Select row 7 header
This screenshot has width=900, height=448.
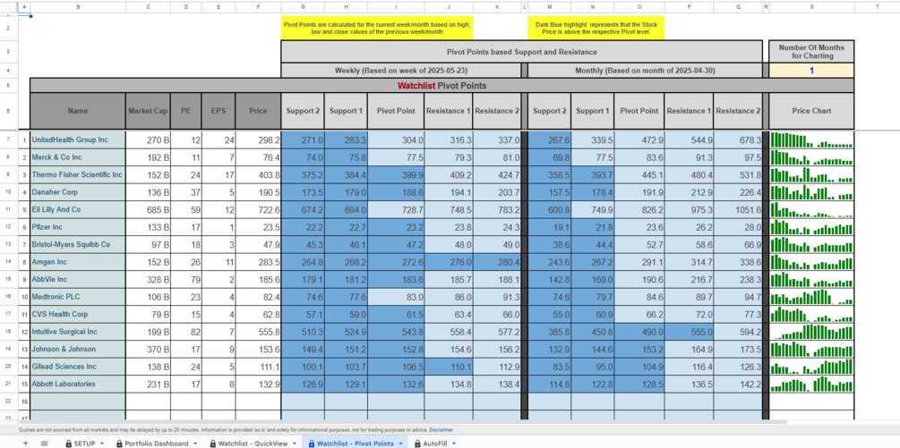[9, 139]
